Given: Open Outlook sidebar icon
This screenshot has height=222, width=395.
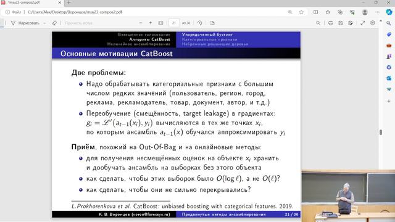Looking at the screenshot, I should coord(389,78).
